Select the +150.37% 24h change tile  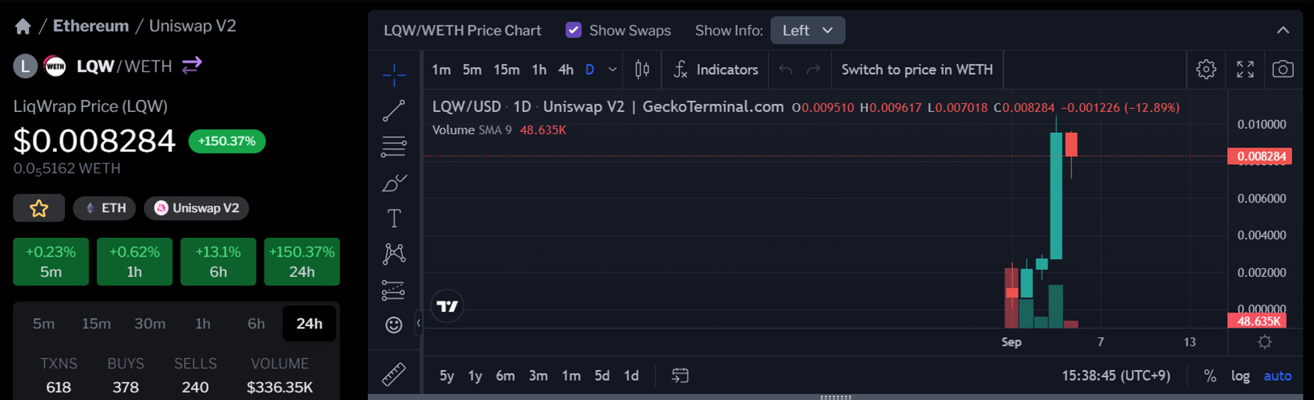302,262
